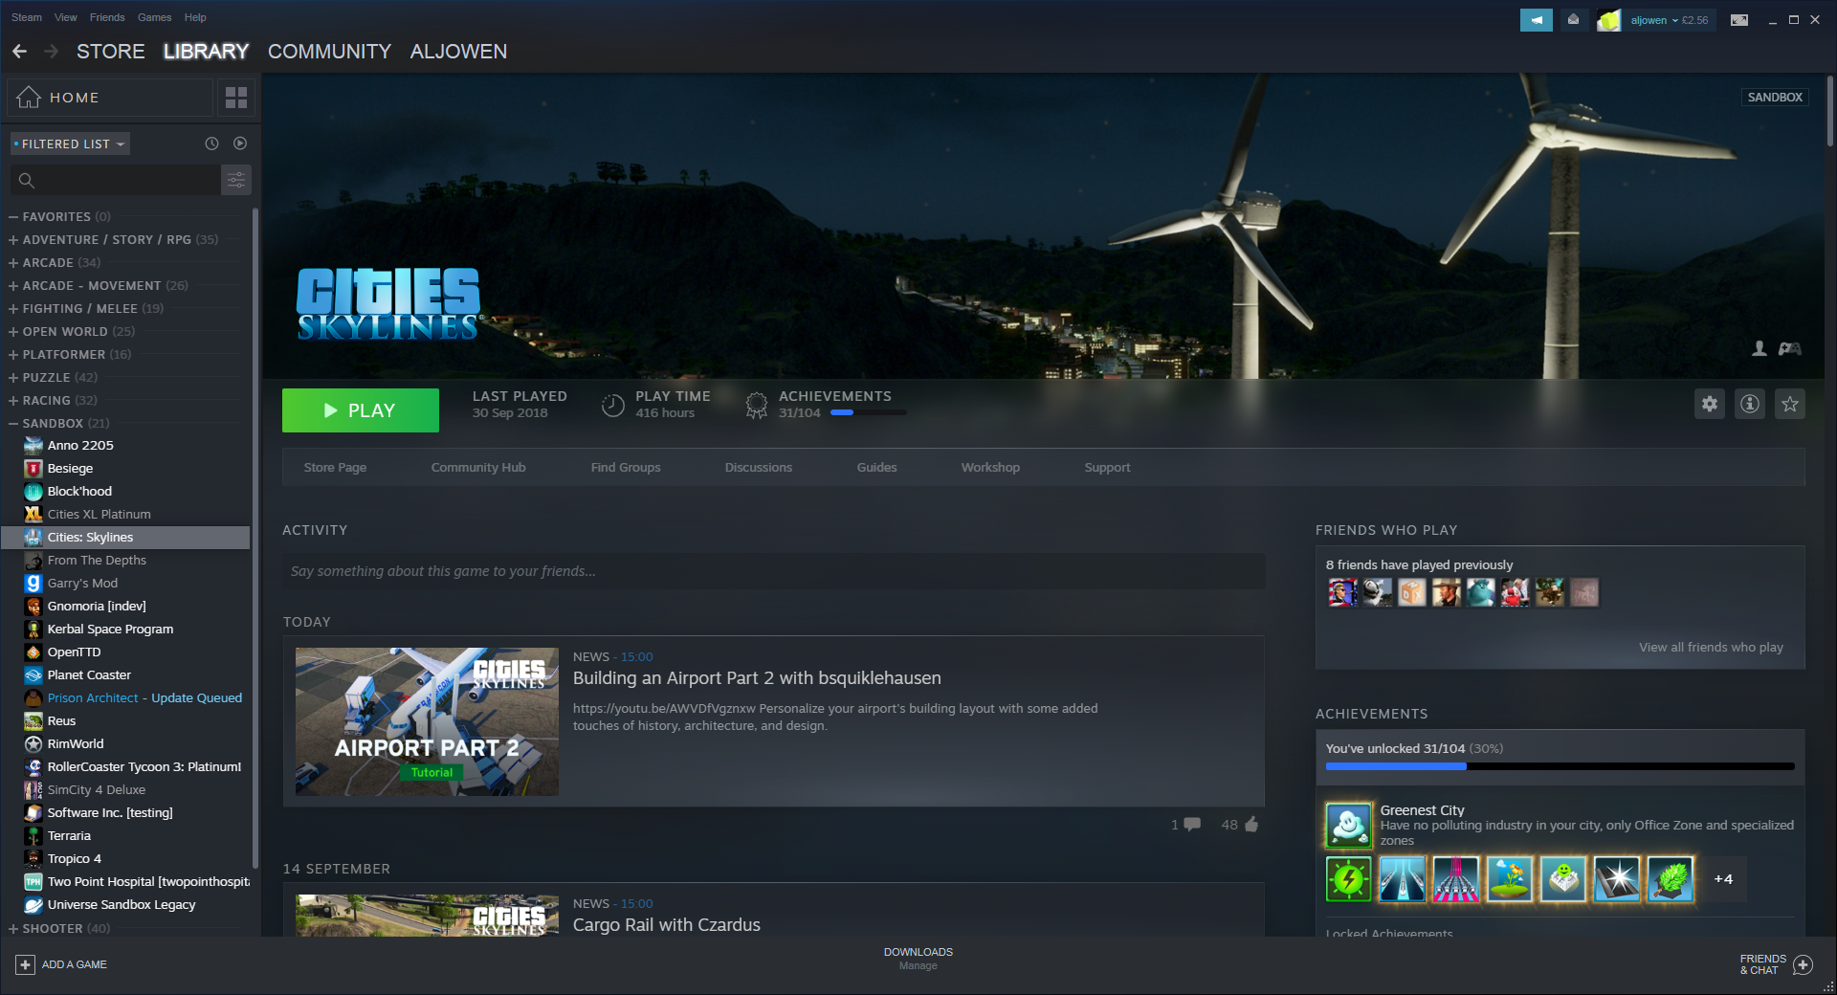Open Friends & Chat plus icon
The width and height of the screenshot is (1837, 995).
(1803, 964)
